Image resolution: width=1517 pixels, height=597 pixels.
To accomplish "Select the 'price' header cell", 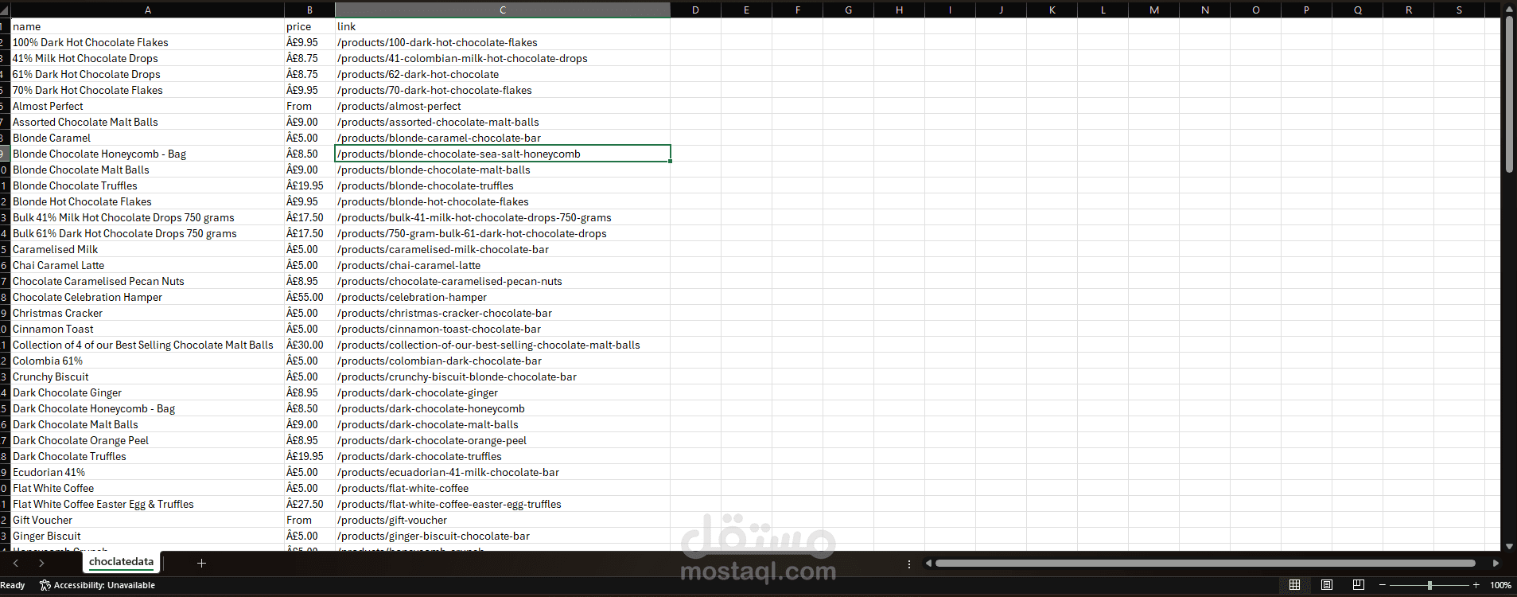I will point(309,26).
